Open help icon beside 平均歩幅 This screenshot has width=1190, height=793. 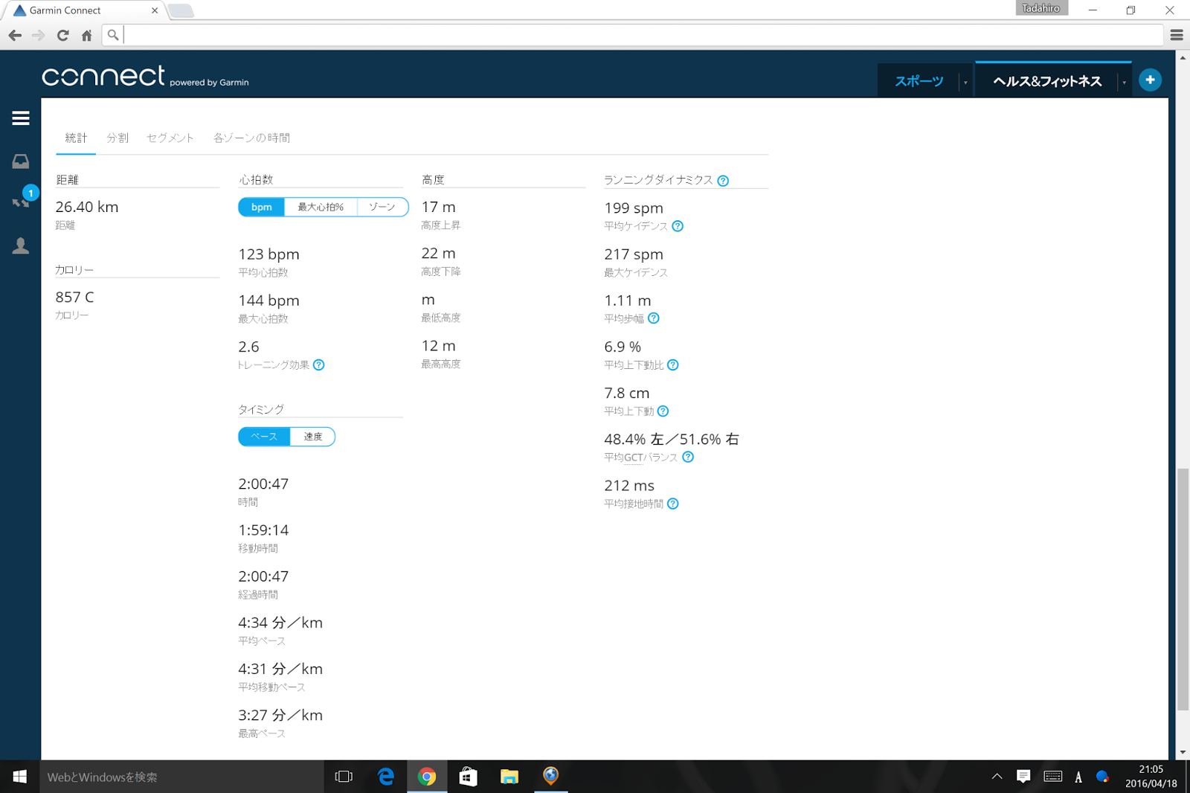point(654,318)
